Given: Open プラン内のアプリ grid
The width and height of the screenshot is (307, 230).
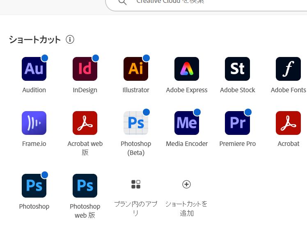Looking at the screenshot, I should point(136,184).
